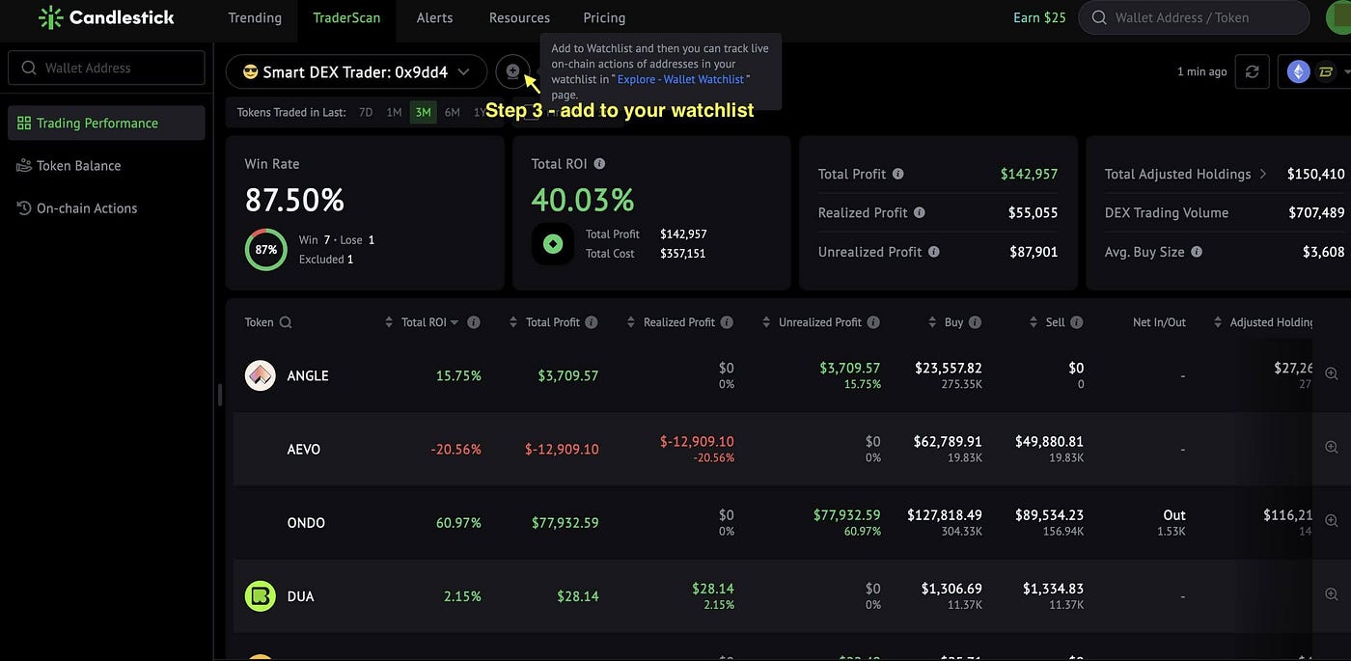The image size is (1351, 661).
Task: Click info icon next to Realized Profit stat
Action: pyautogui.click(x=919, y=212)
